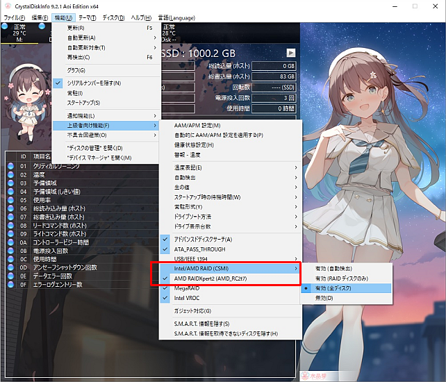Open the ヘルプ(H) menu
The image size is (446, 382).
141,17
